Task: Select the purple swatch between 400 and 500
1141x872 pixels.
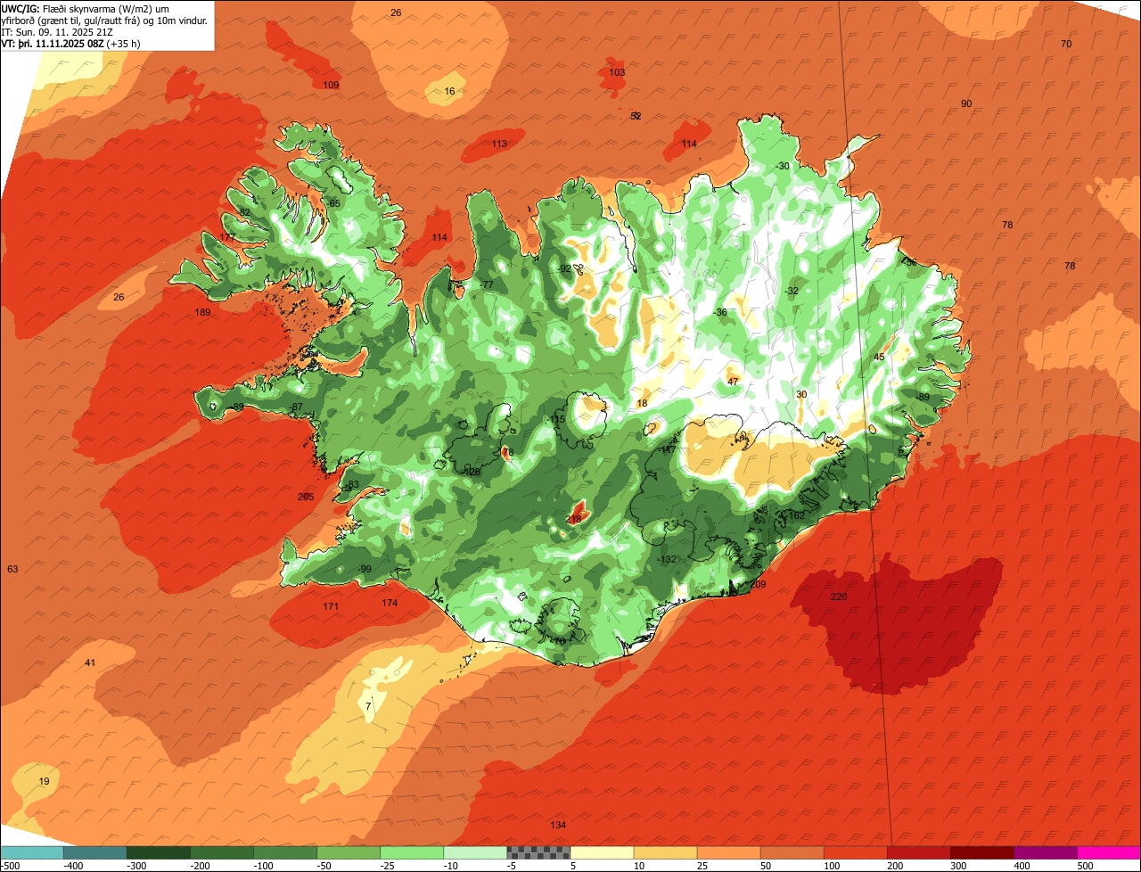Action: coord(1044,852)
